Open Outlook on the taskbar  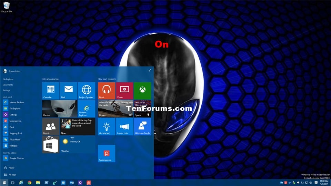[x=72, y=183]
